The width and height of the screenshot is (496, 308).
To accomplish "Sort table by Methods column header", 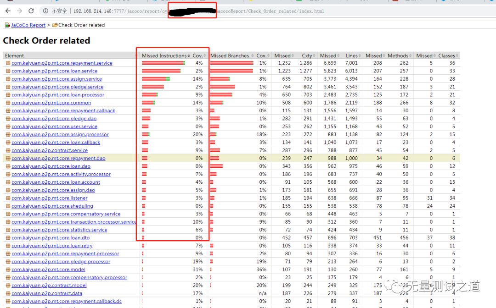I will (398, 55).
